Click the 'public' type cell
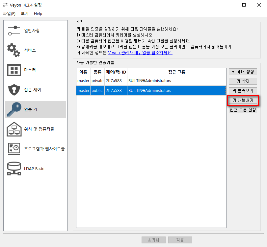The image size is (267, 247). click(x=97, y=91)
